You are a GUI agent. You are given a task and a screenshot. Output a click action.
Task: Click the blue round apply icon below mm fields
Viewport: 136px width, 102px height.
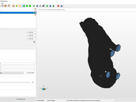34,42
